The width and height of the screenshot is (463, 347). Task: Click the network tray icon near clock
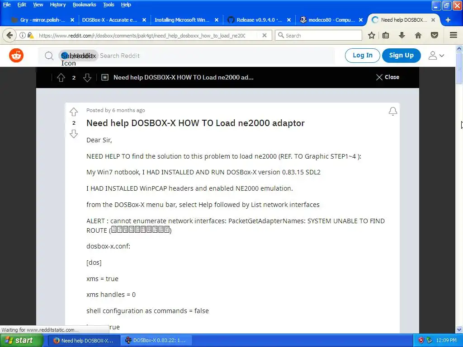430,340
